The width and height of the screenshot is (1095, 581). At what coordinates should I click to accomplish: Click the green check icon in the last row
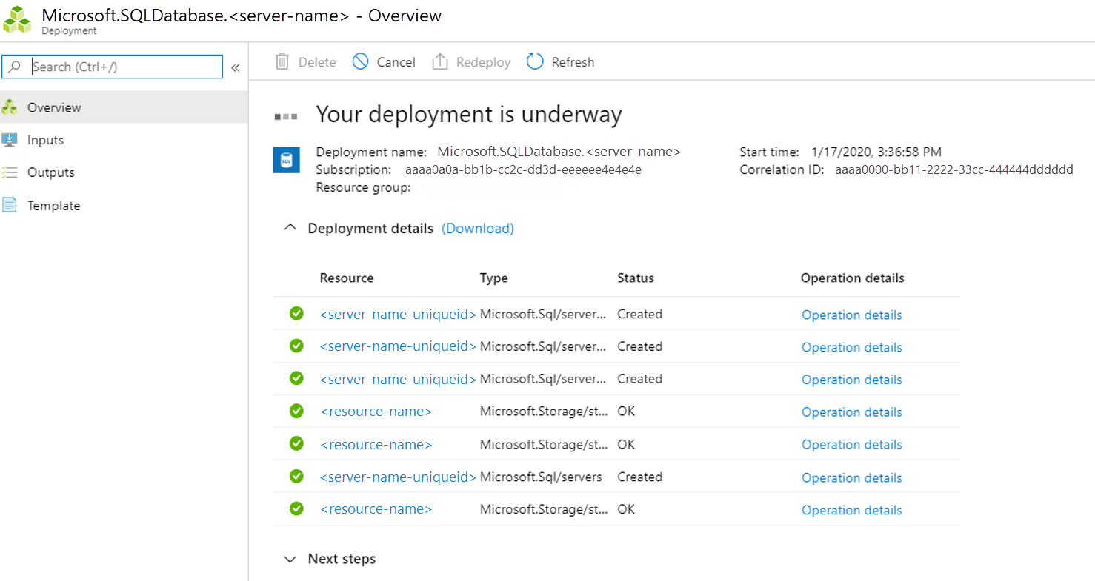pos(296,508)
